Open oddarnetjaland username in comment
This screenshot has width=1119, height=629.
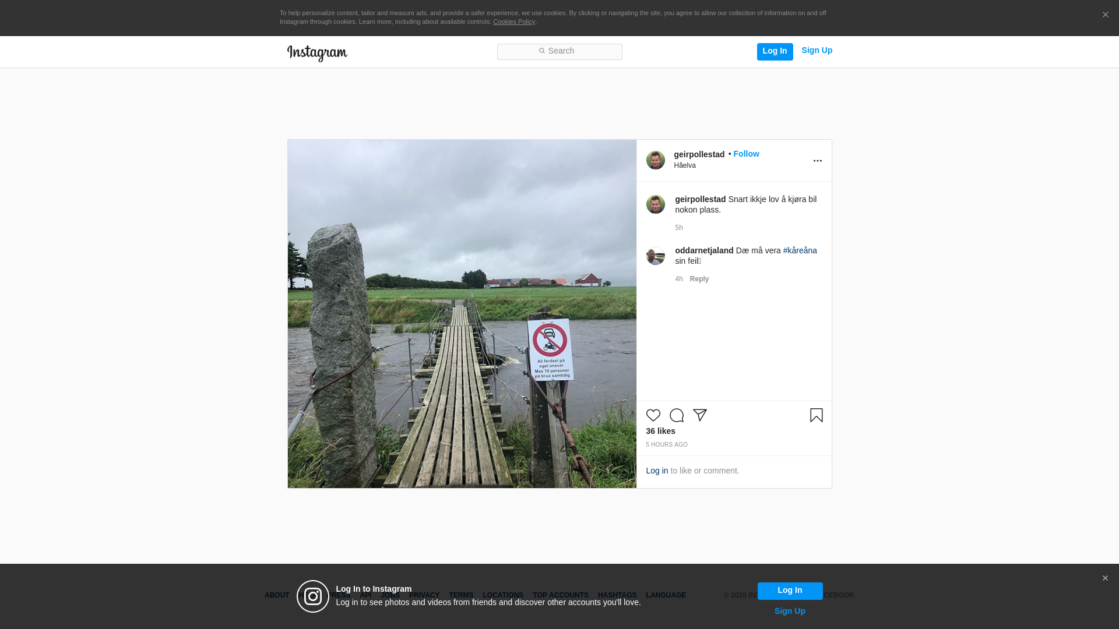[x=704, y=250]
